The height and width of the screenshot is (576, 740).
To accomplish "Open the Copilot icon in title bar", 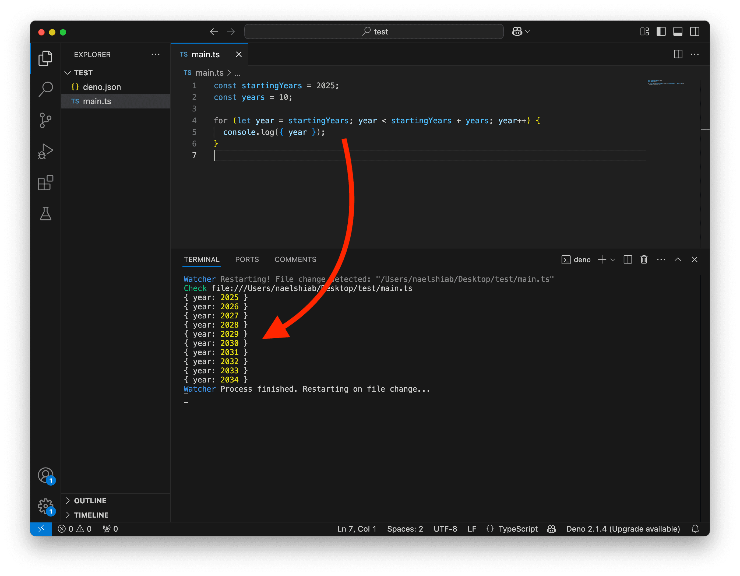I will [517, 31].
